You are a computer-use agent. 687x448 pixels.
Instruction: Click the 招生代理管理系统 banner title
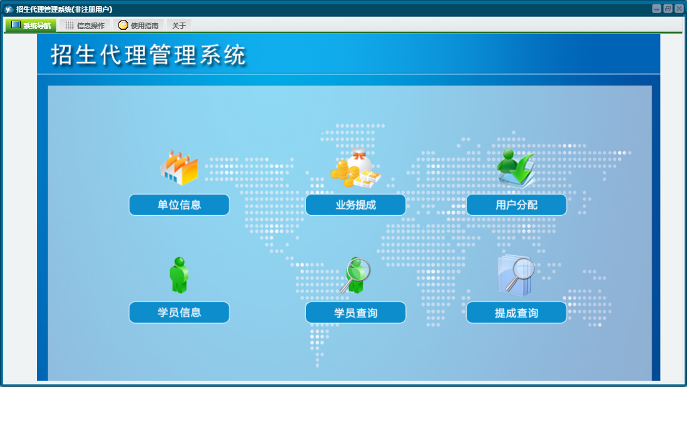[x=148, y=55]
